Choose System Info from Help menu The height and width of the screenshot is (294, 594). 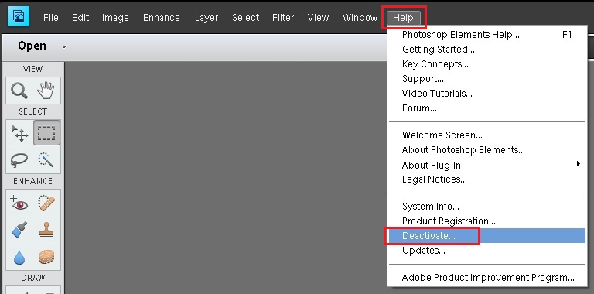point(486,207)
